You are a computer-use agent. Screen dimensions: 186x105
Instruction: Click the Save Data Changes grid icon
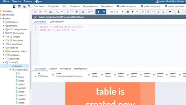[51, 12]
